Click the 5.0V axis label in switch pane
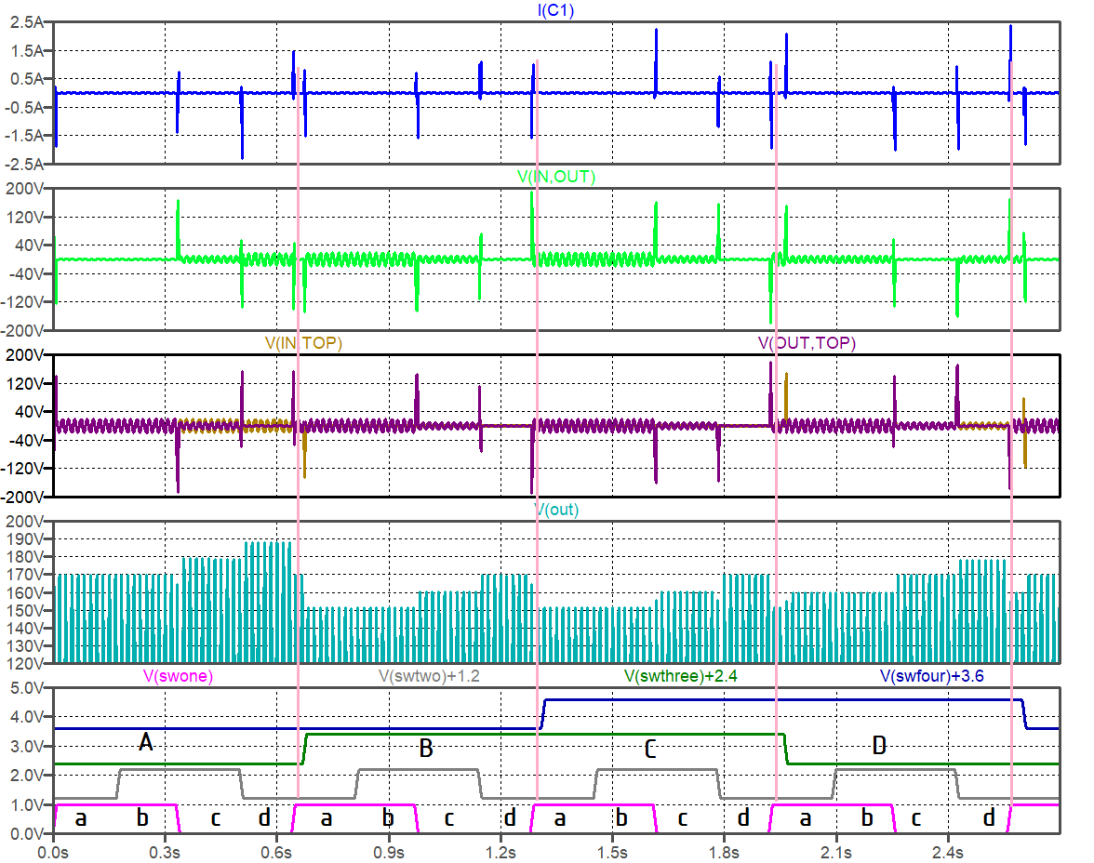Viewport: 1094px width, 863px height. 26,688
